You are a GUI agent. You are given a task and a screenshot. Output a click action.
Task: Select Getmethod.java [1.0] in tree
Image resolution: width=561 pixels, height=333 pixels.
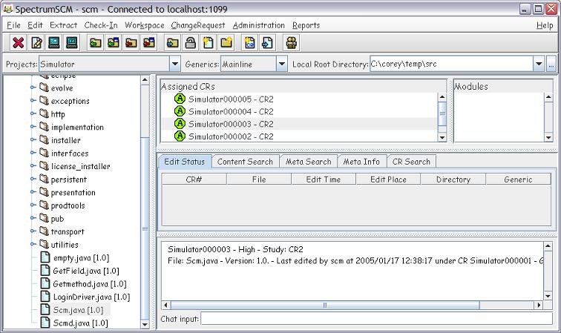[90, 283]
